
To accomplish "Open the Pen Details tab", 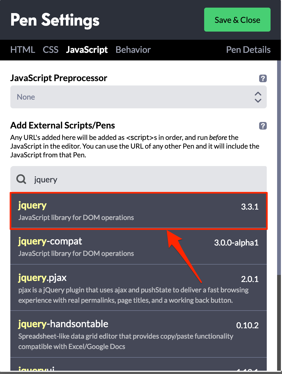I will click(248, 50).
